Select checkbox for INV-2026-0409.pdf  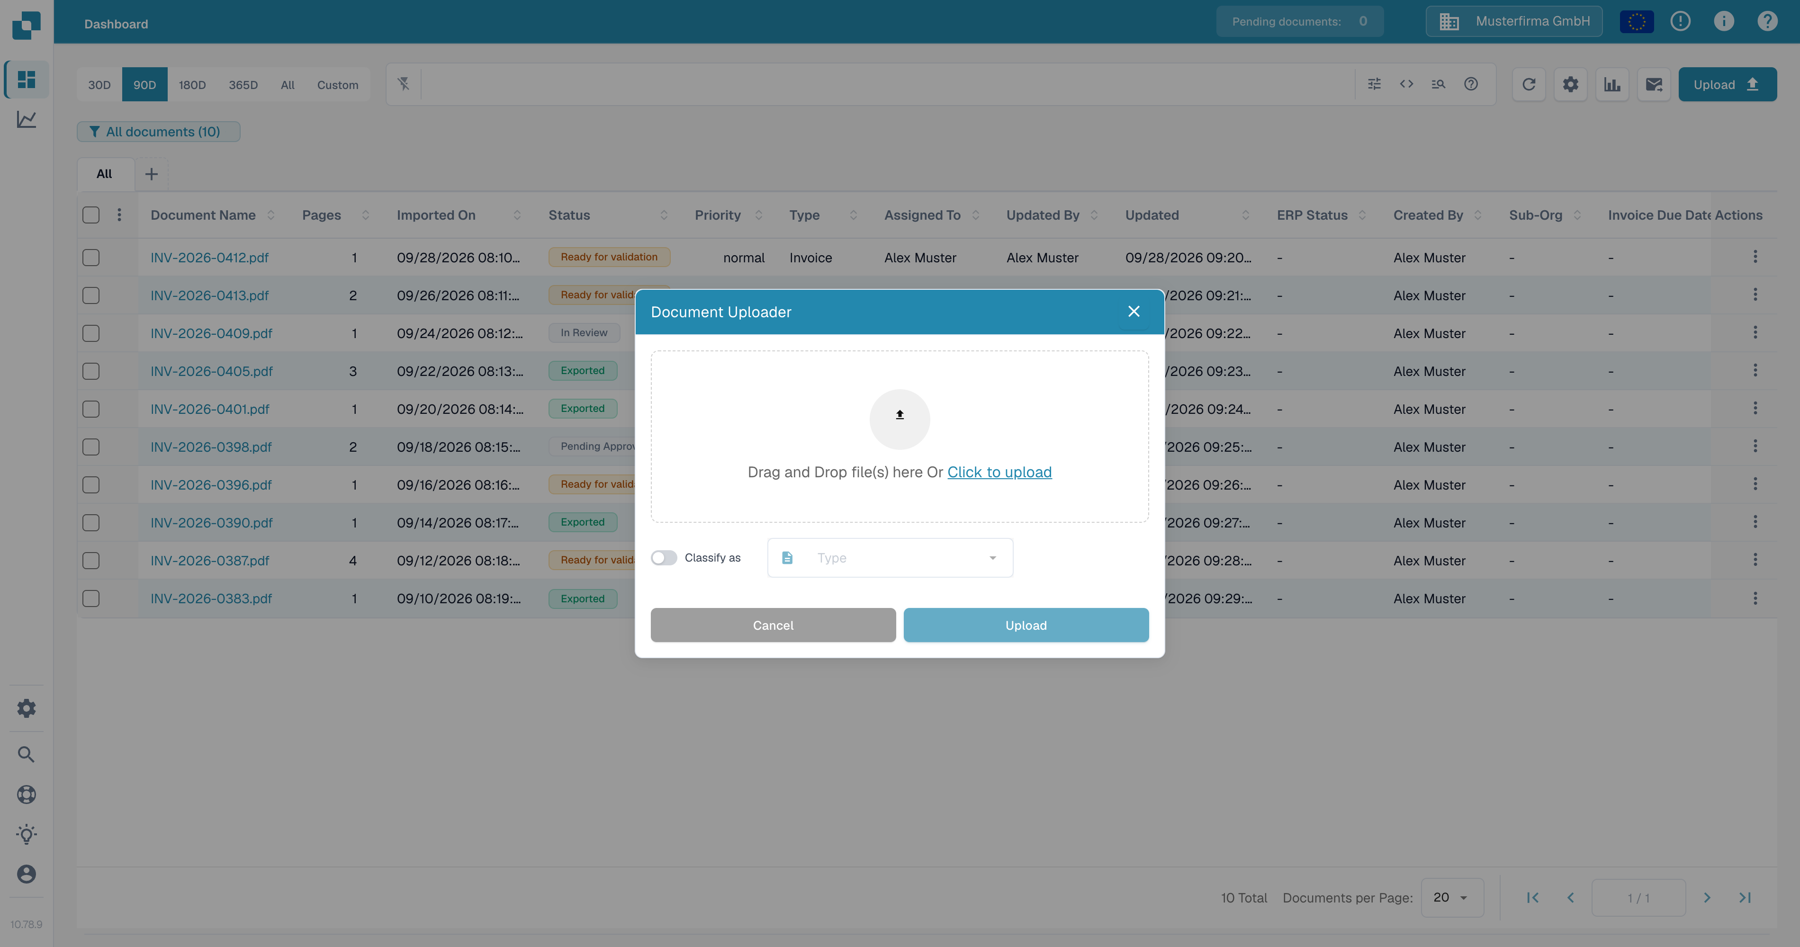(x=91, y=333)
